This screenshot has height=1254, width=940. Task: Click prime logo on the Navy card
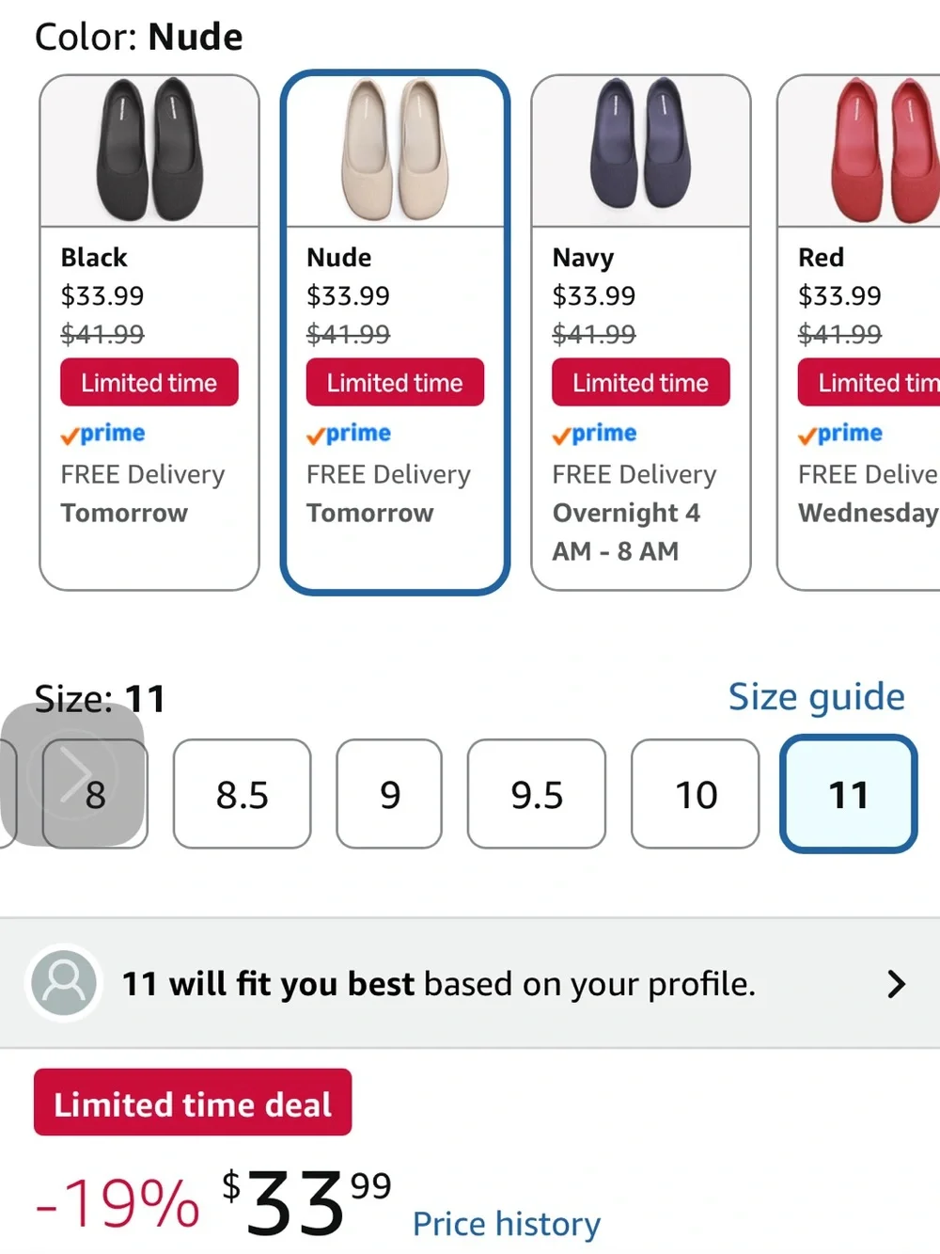(x=595, y=434)
